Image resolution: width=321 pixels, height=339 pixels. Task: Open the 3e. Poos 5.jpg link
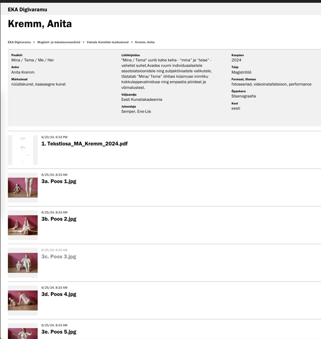click(59, 332)
